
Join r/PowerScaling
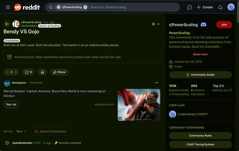point(224,25)
